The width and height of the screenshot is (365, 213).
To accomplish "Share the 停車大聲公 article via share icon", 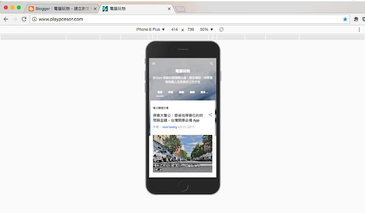I will 210,114.
